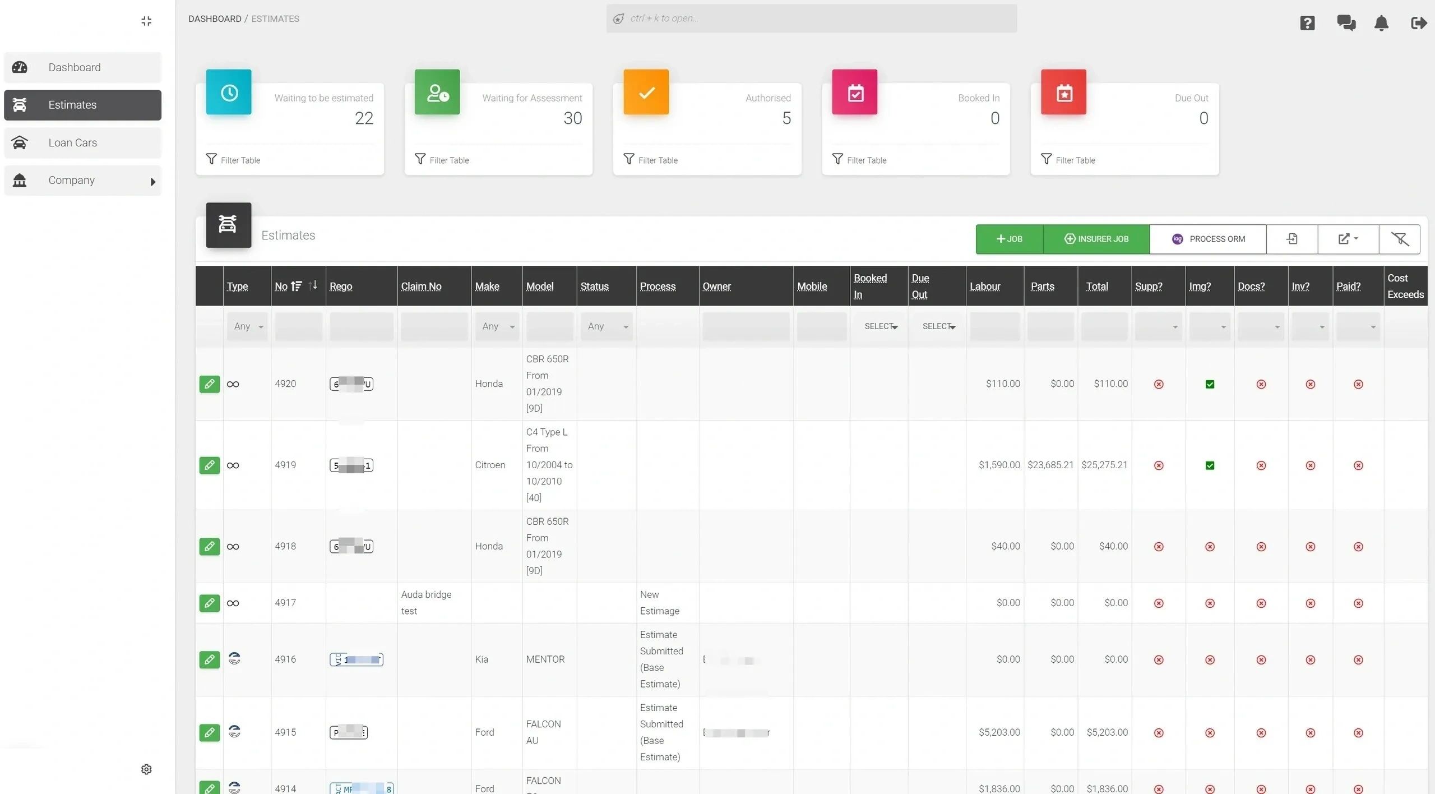Toggle the Img? green checkbox for job 4919
This screenshot has height=794, width=1435.
coord(1210,465)
